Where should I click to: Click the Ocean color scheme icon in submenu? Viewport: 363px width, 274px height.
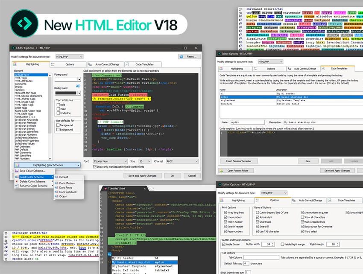click(56, 196)
